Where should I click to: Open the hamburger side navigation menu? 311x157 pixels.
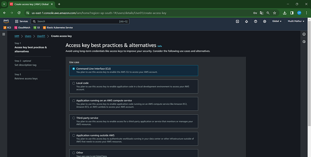(4, 34)
